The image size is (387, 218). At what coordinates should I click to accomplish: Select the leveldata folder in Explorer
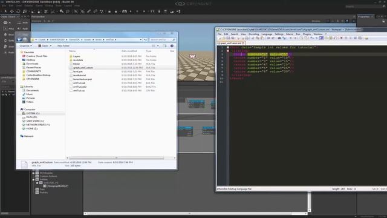click(78, 60)
